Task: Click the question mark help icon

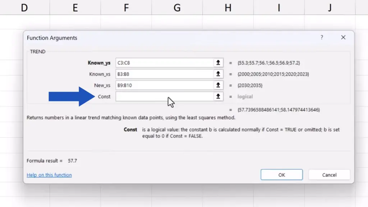Action: point(322,37)
